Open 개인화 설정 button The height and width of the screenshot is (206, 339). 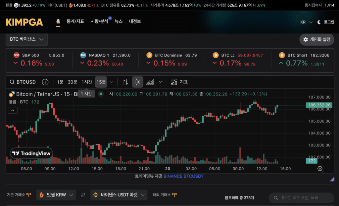click(317, 40)
